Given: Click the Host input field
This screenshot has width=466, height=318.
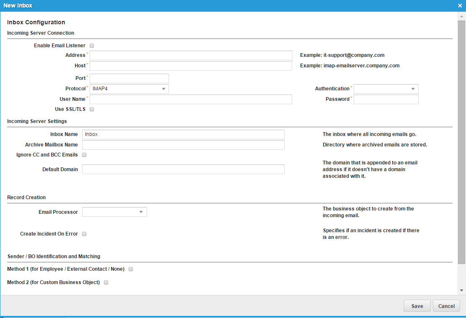Looking at the screenshot, I should [x=191, y=66].
